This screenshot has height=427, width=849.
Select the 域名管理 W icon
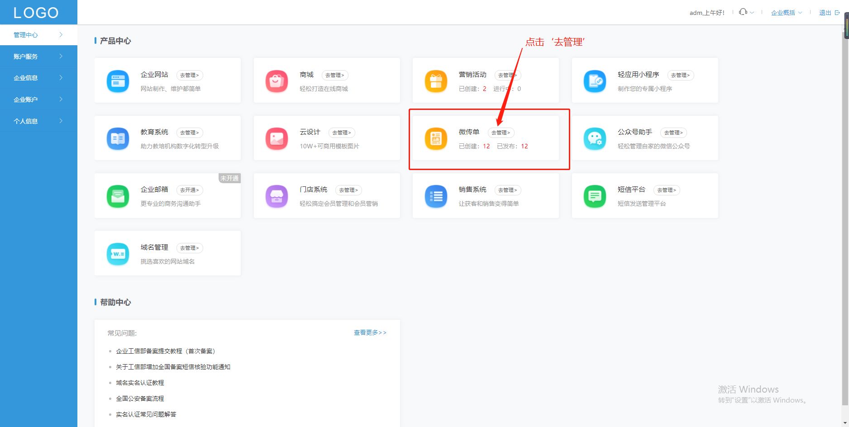[118, 254]
